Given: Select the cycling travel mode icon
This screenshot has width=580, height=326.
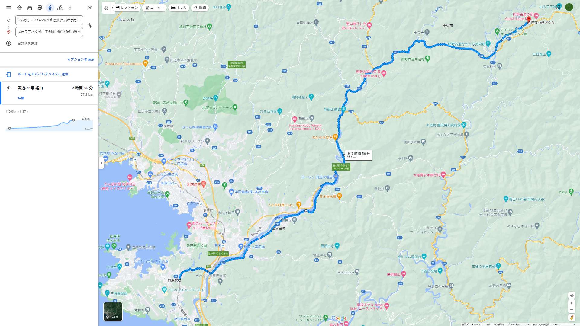Looking at the screenshot, I should pos(60,8).
